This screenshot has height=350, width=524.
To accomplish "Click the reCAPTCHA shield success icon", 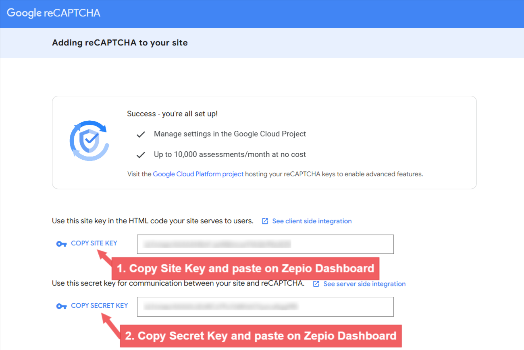I will pyautogui.click(x=89, y=140).
